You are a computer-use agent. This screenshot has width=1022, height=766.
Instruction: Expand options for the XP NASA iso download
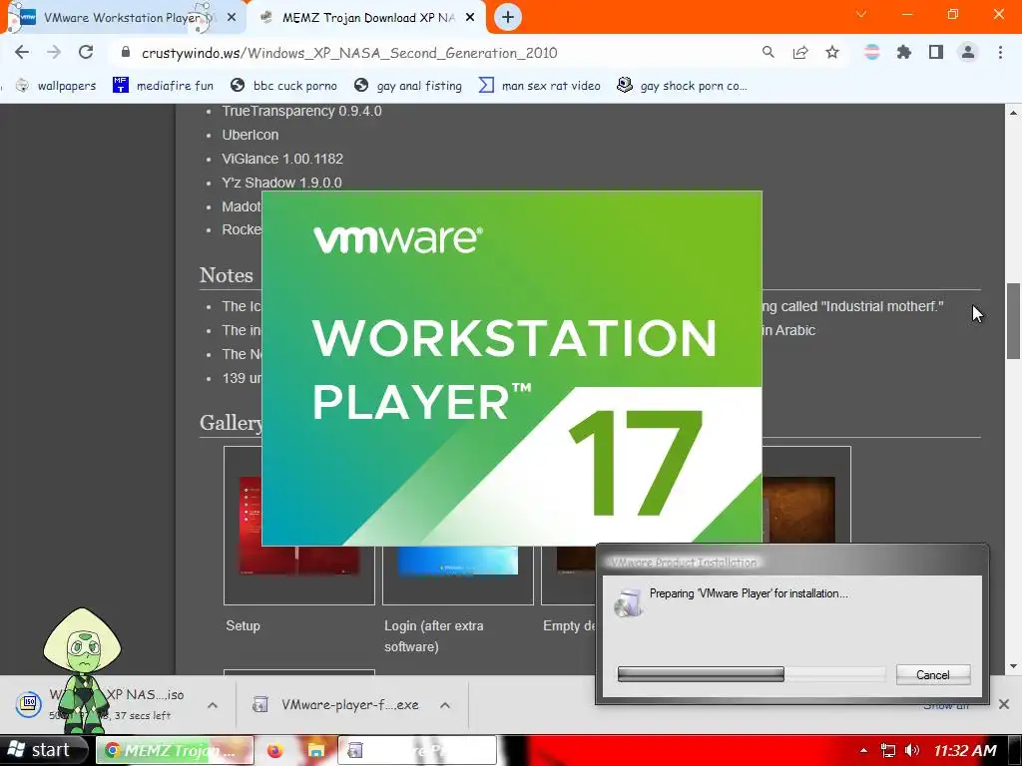pyautogui.click(x=213, y=705)
